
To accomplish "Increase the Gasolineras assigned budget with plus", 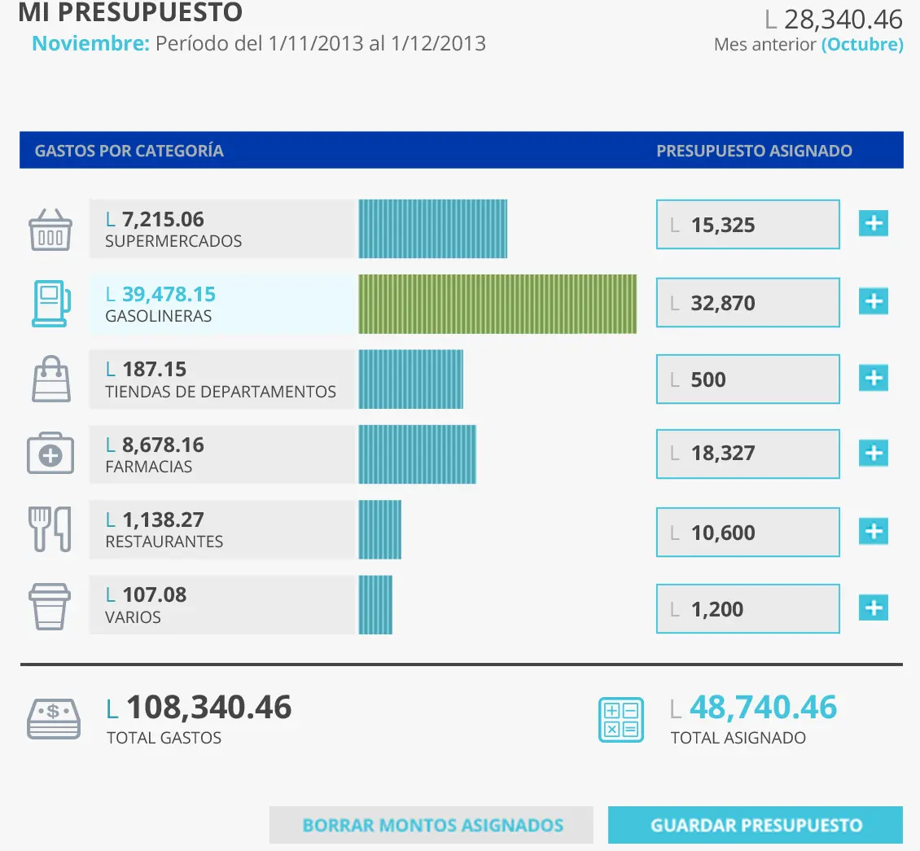I will click(873, 301).
